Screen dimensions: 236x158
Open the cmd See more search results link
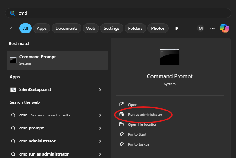tap(44, 115)
